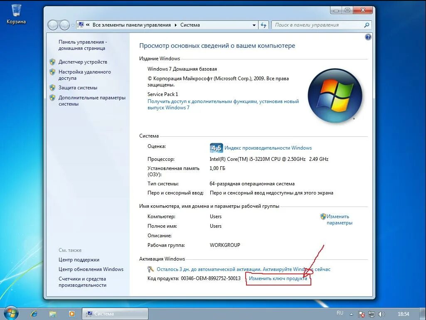Screen dimensions: 426x320
Task: Select the processor text Intel Core i5-3210M
Action: coord(269,159)
